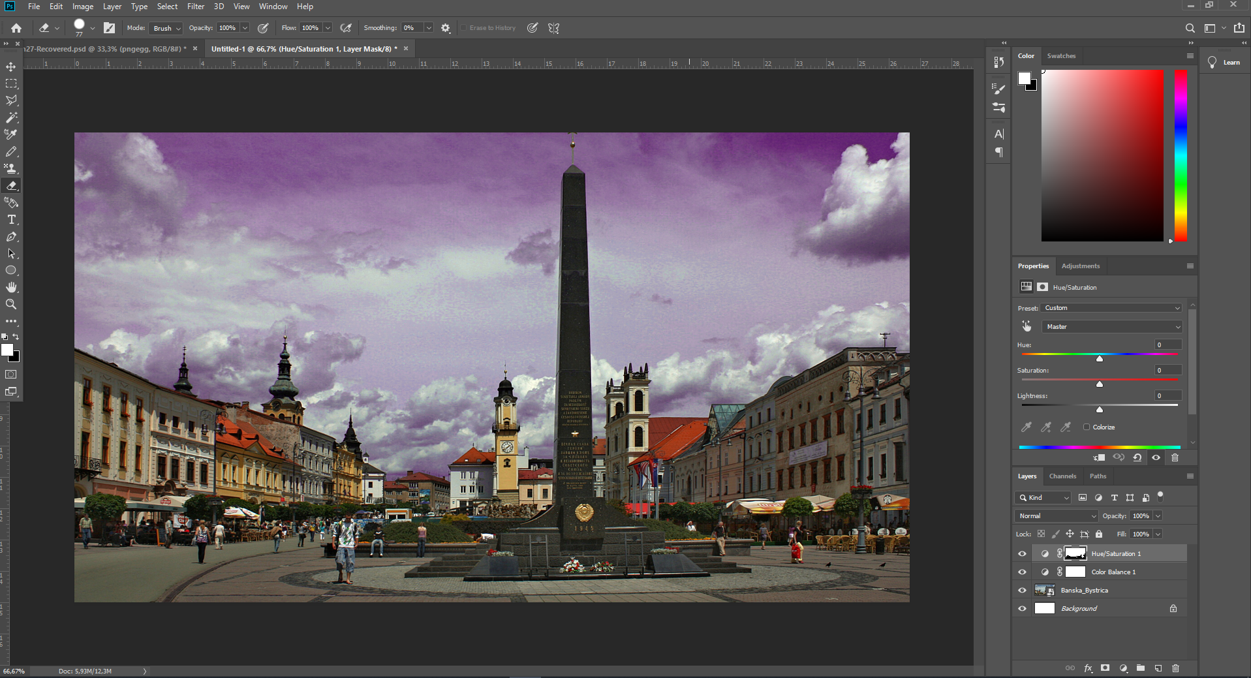Add layer style fx icon
Image resolution: width=1251 pixels, height=678 pixels.
(x=1088, y=668)
